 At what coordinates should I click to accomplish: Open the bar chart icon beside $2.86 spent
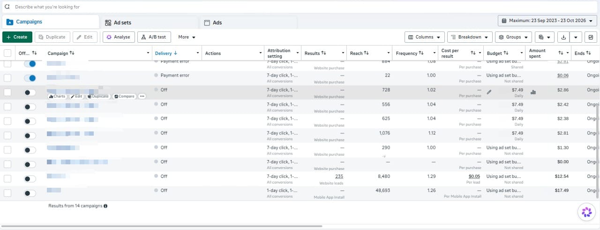533,92
